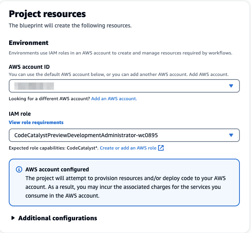
Task: Click the 'Create or add an AWS role' link
Action: tap(128, 148)
